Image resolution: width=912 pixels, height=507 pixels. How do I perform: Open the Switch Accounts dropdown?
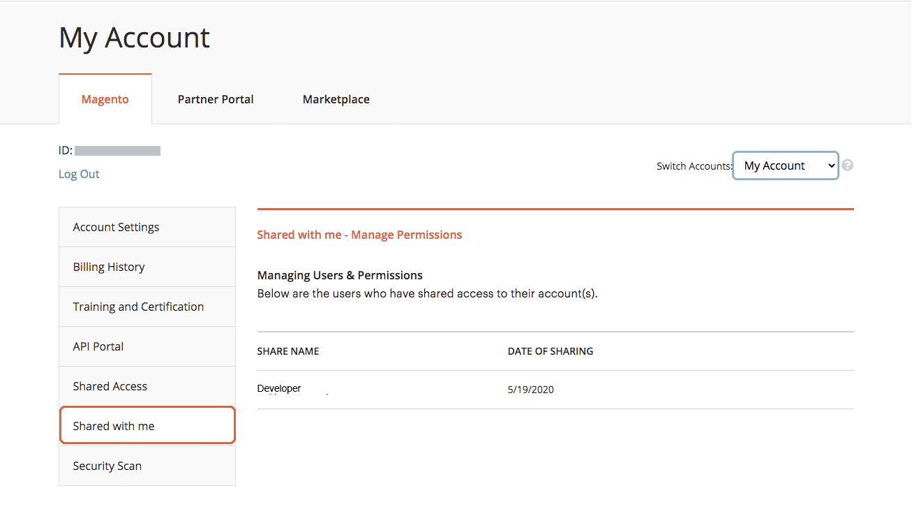click(785, 166)
